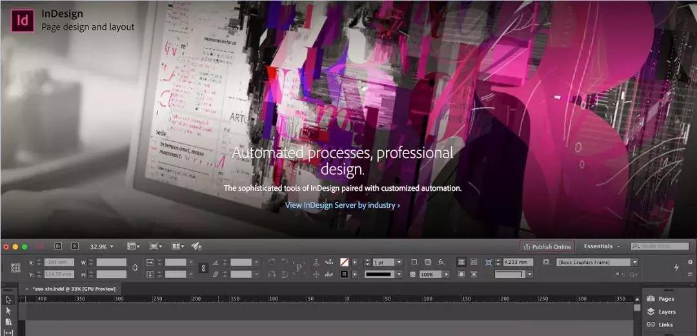This screenshot has height=336, width=697.
Task: Switch to the zoo xin.indd document tab
Action: click(x=73, y=290)
